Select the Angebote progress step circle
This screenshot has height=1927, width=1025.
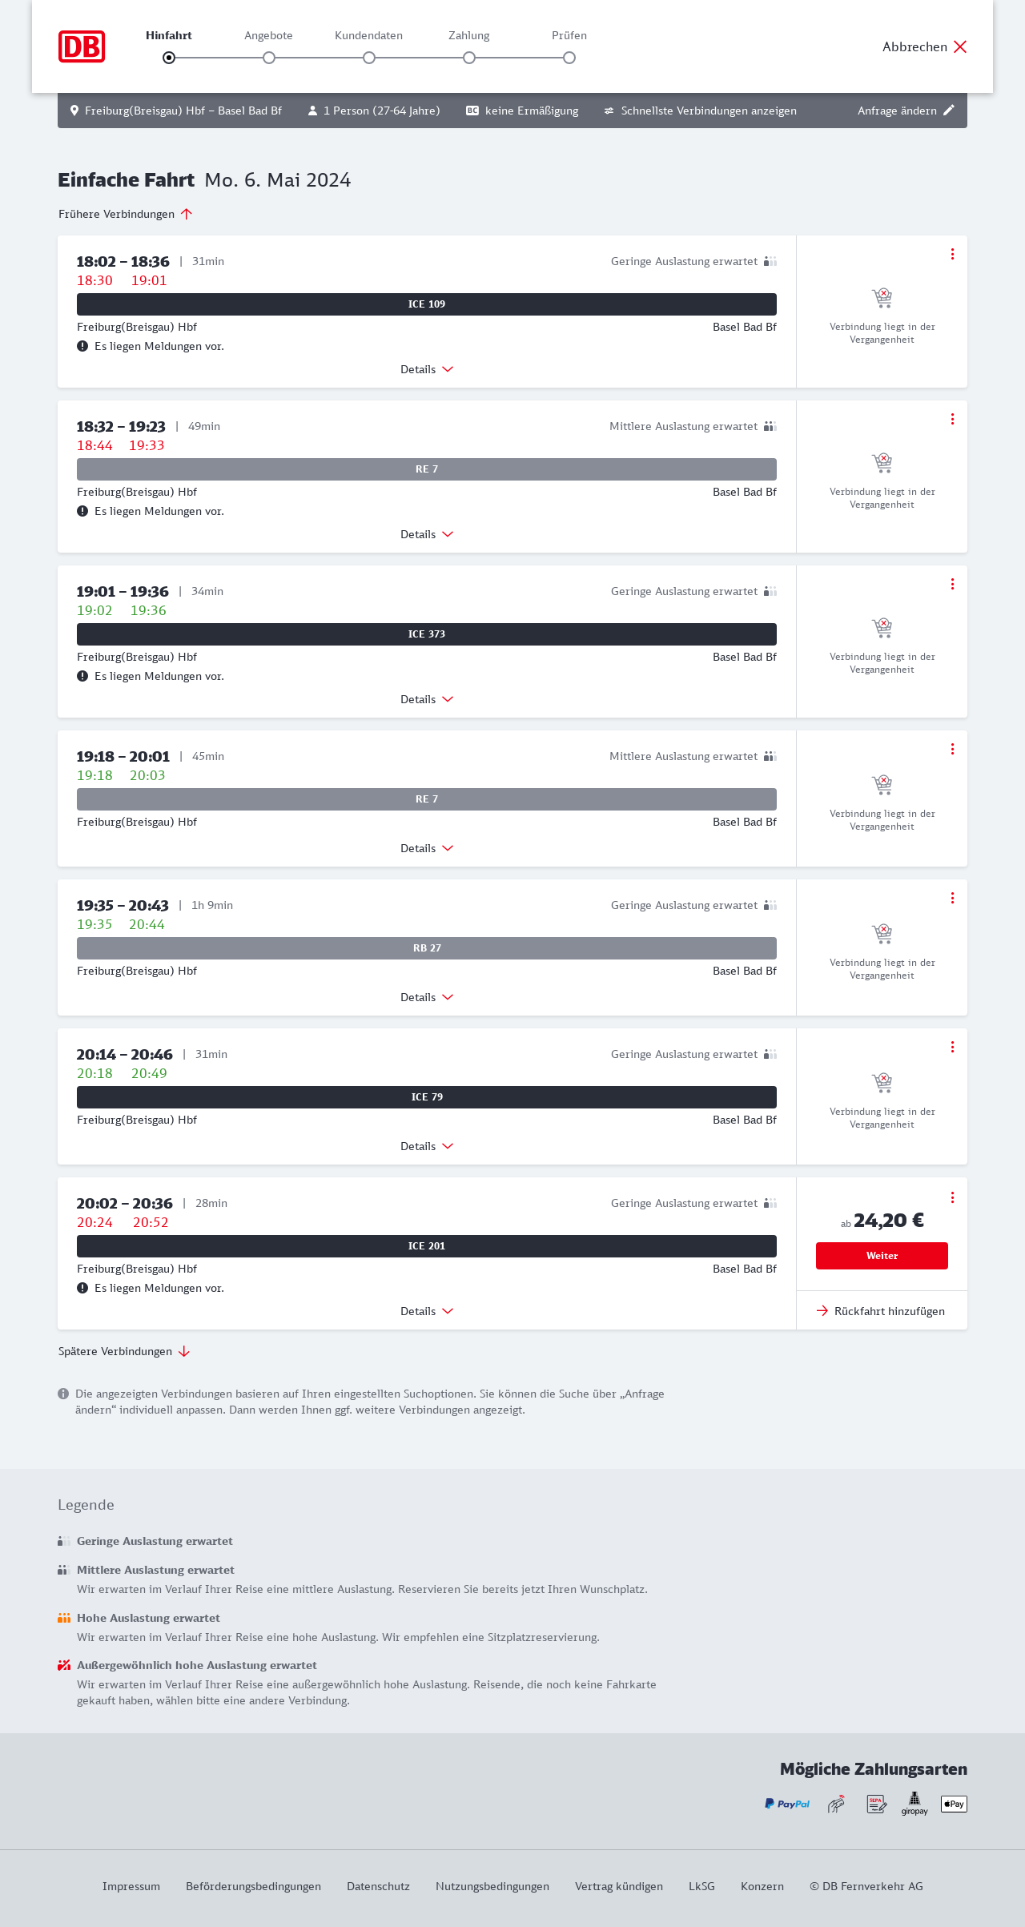coord(269,58)
